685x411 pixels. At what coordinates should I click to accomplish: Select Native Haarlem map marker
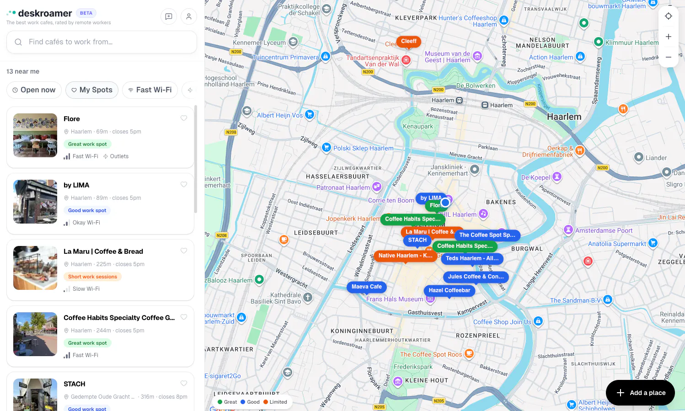click(405, 256)
